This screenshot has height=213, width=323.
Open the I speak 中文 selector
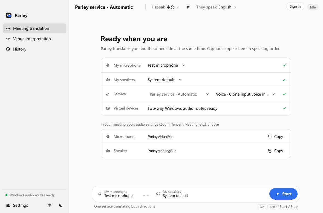click(x=166, y=7)
